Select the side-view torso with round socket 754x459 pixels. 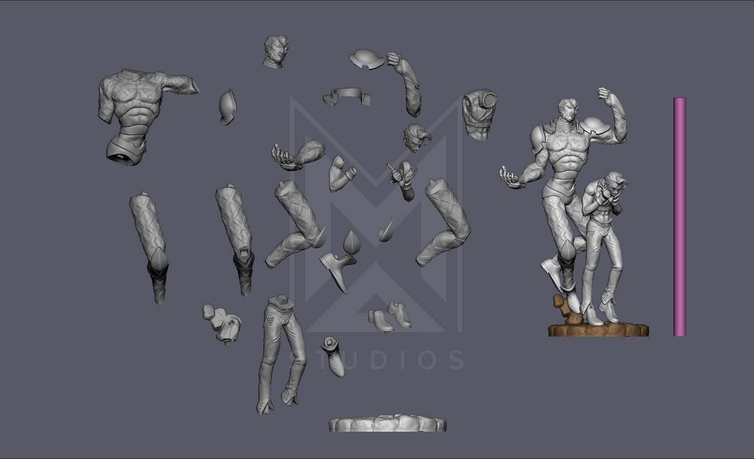pos(480,115)
